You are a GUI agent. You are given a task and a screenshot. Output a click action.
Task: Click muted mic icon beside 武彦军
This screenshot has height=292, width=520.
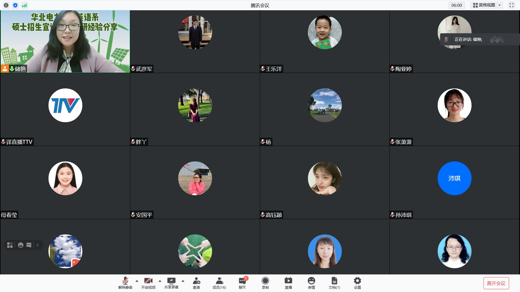tap(133, 69)
